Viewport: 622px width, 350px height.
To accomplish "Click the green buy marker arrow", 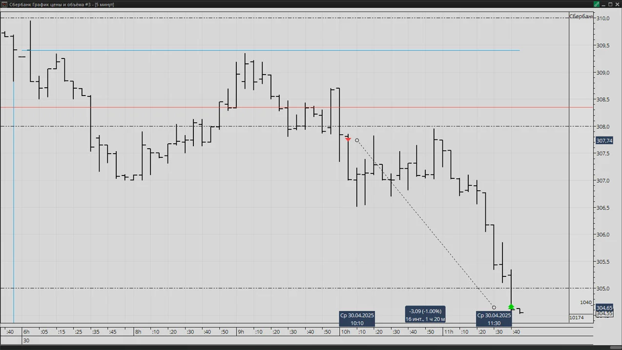I will pyautogui.click(x=511, y=307).
